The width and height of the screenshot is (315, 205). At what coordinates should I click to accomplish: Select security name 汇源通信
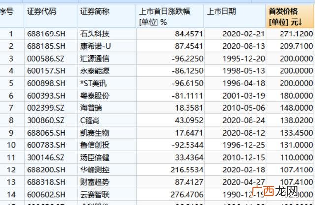[x=94, y=59]
